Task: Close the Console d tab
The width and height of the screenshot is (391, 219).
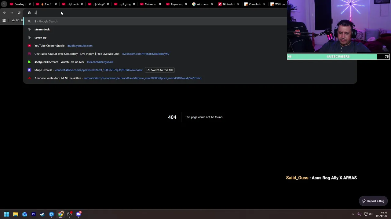Action: (264, 4)
